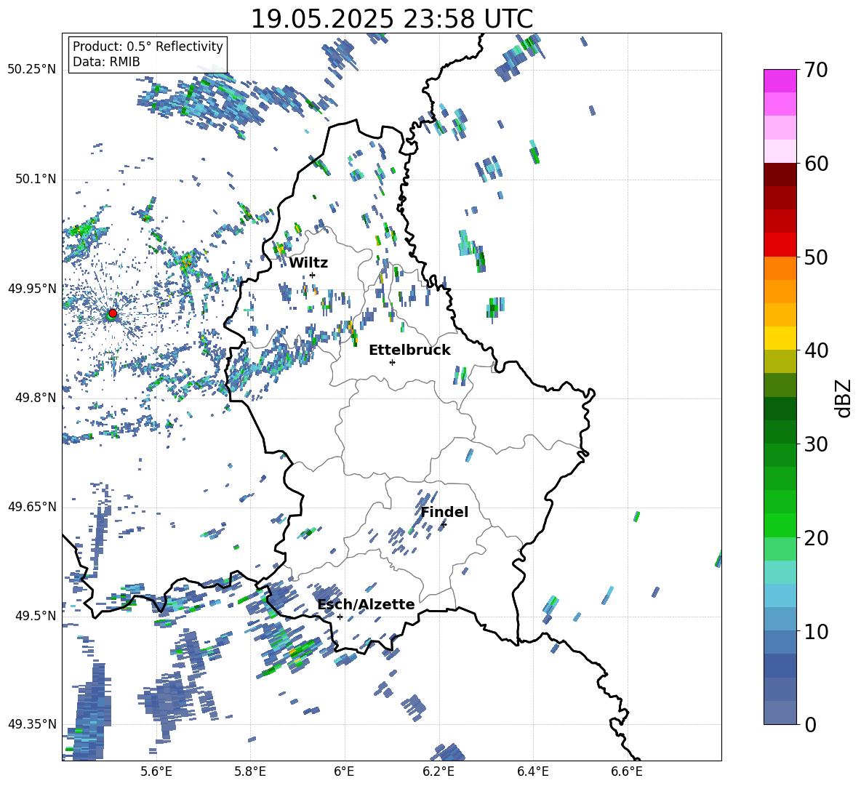Screen dimensions: 861x786
Task: Click the 20 tick on colorbar
Action: coord(816,538)
